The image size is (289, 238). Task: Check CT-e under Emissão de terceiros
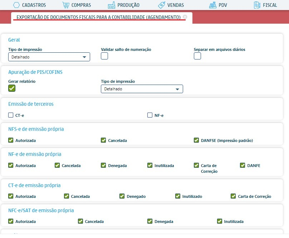coord(11,115)
